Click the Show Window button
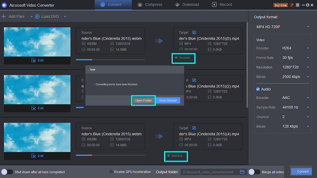Viewport: 317px width, 178px height. point(168,100)
